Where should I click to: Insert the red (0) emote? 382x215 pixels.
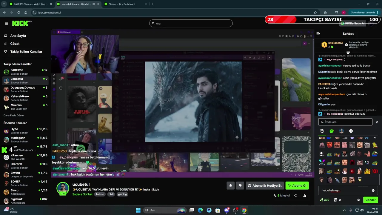point(375,171)
